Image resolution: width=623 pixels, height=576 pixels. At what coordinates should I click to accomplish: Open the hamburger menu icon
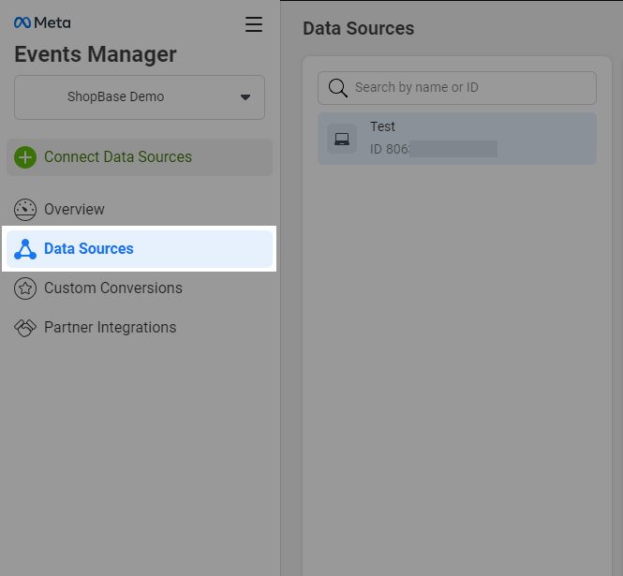coord(254,24)
